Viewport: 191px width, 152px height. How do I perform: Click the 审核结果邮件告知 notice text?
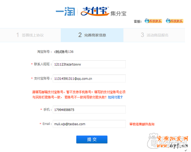[x=142, y=124]
